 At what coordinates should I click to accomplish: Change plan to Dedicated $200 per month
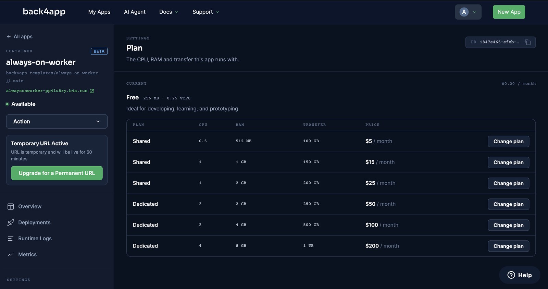[x=508, y=246]
